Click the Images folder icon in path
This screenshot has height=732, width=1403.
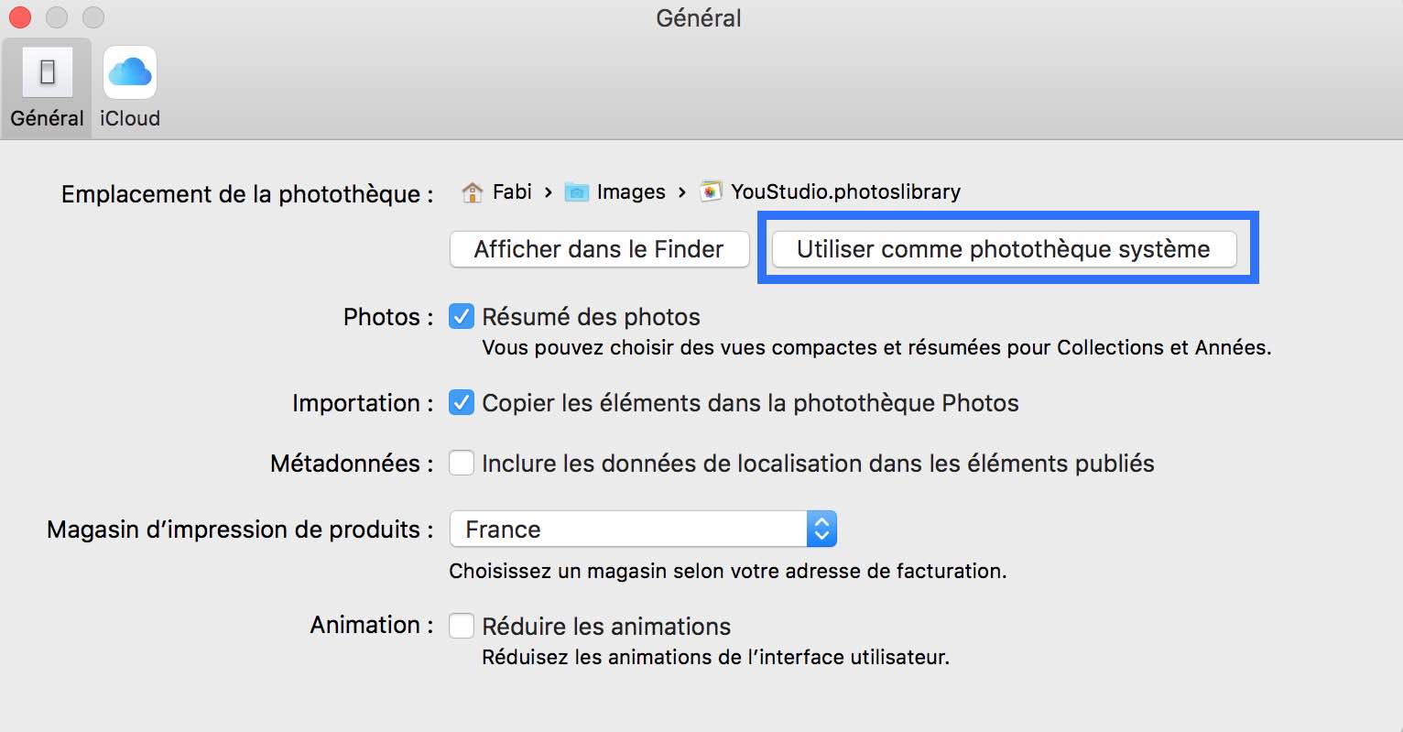click(577, 192)
